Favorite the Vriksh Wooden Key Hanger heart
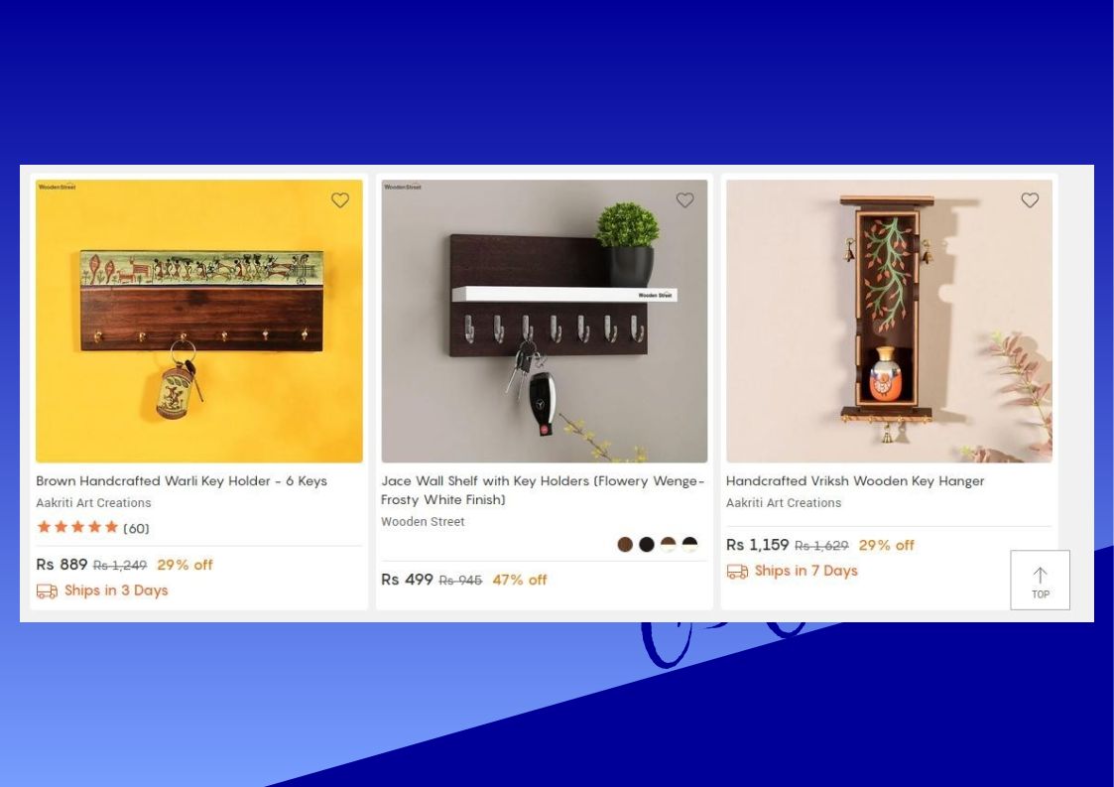Viewport: 1114px width, 787px height. point(1030,200)
